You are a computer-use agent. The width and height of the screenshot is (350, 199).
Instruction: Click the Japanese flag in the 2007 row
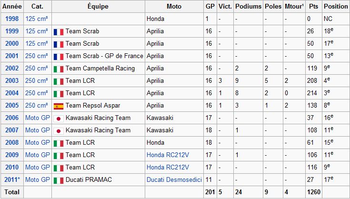point(59,131)
